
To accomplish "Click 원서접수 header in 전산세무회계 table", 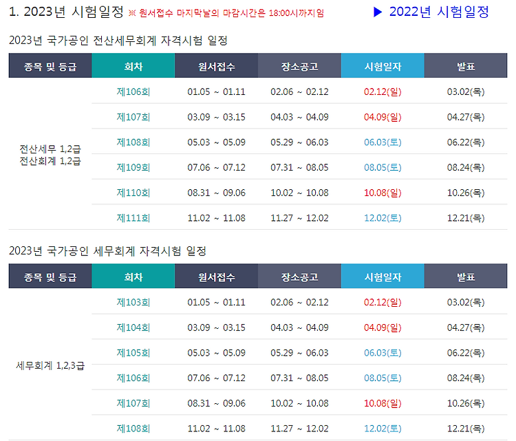I will pyautogui.click(x=216, y=65).
